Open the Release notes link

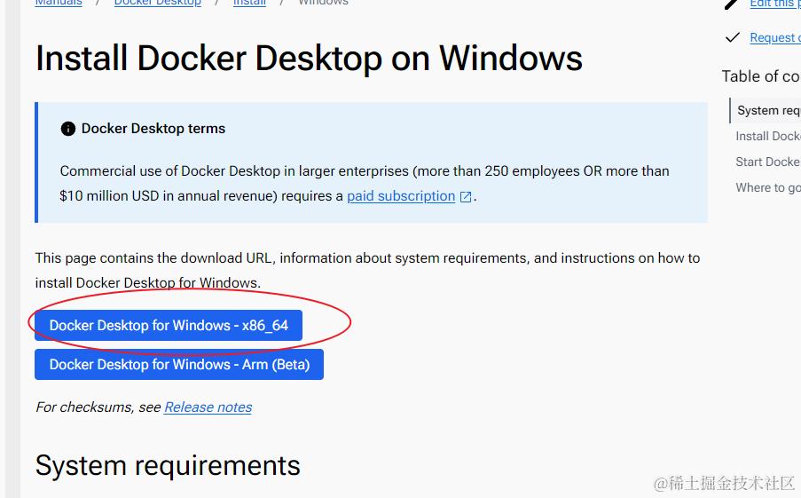tap(208, 407)
